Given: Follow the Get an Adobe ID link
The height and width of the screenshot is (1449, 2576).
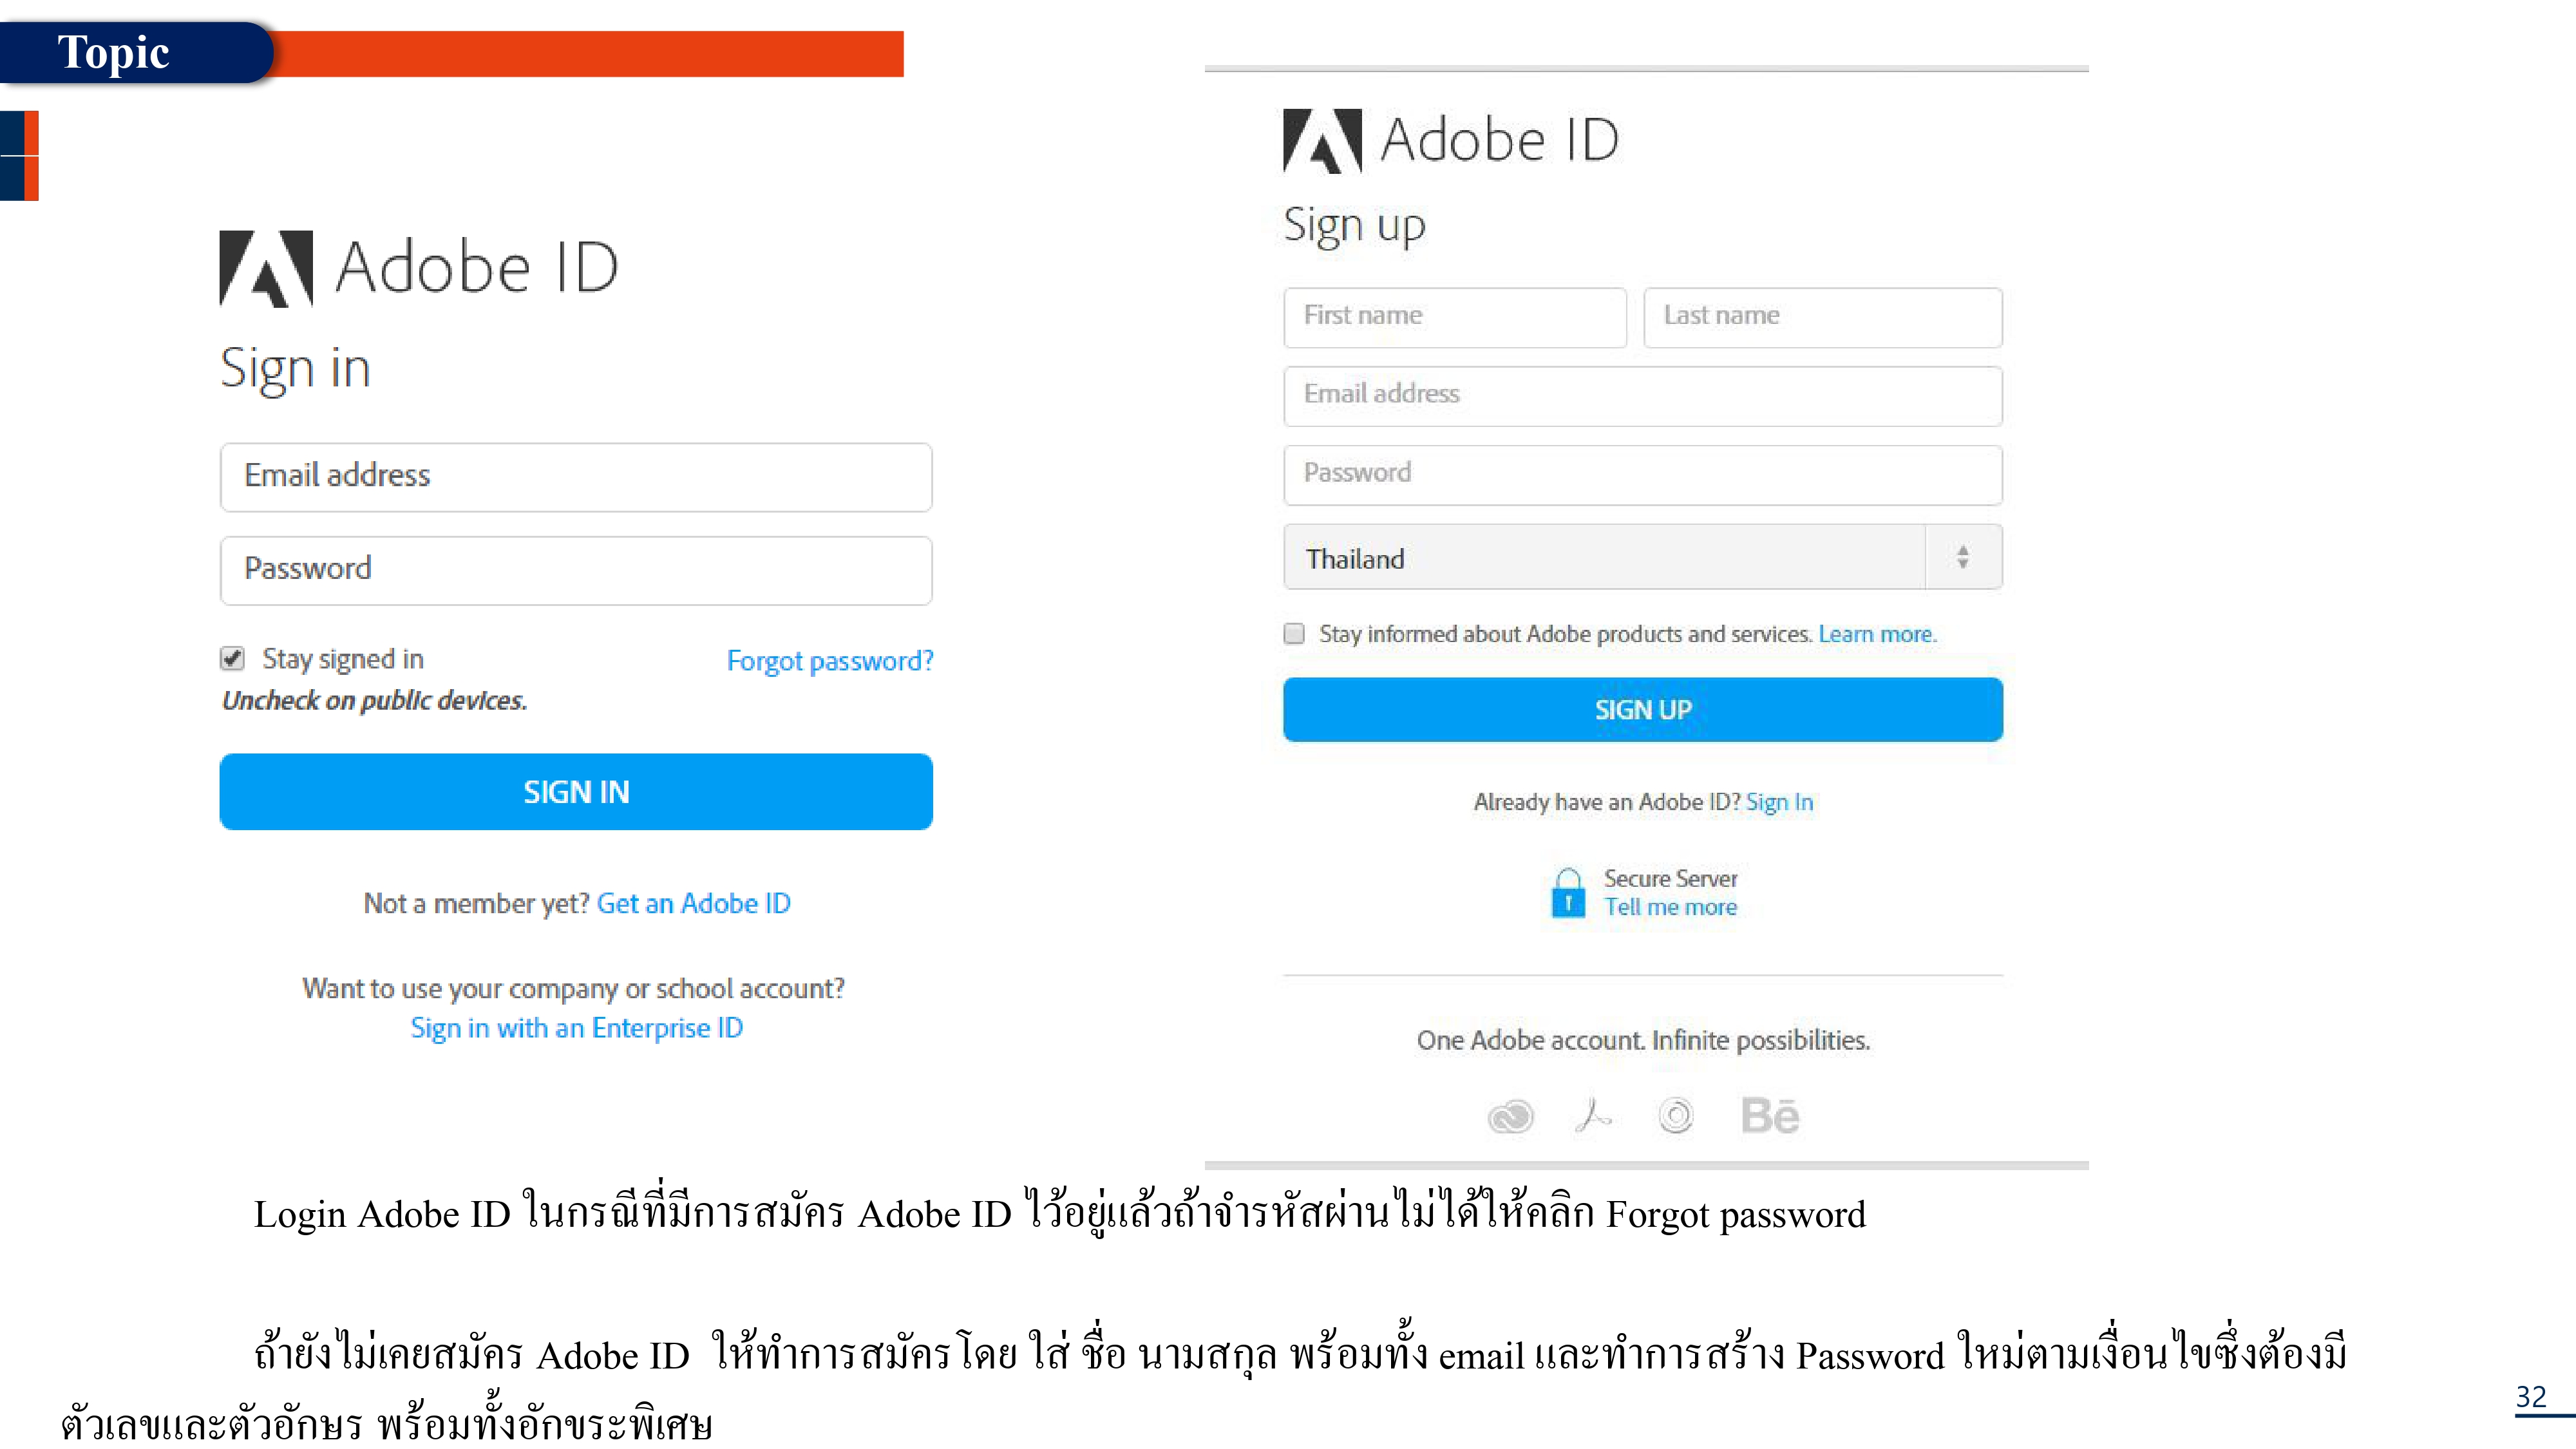Looking at the screenshot, I should (693, 903).
